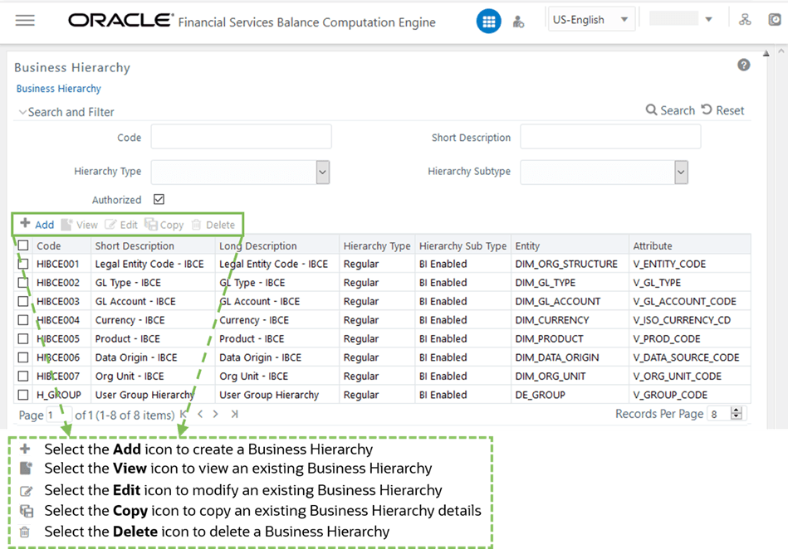Go to the next page of results
Viewport: 788px width, 549px height.
216,414
